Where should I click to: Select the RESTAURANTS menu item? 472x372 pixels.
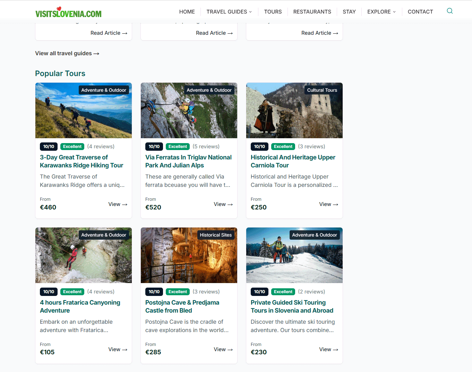tap(312, 11)
